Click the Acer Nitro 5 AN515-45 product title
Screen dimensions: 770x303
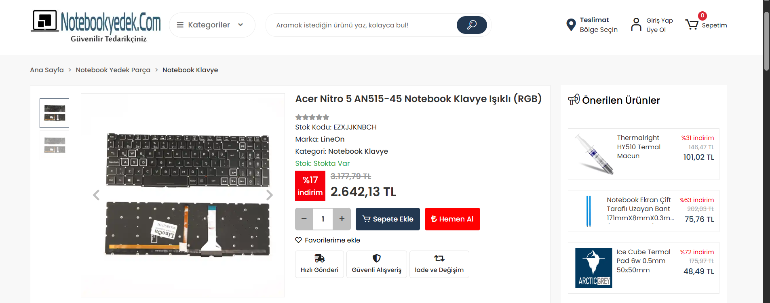(x=418, y=99)
